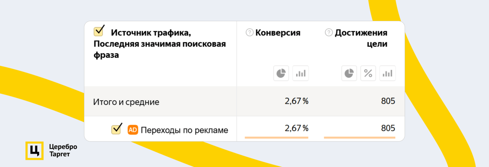Click the Последняя значимая поисковая фраза header text
Viewport: 489px width, 167px height.
159,44
